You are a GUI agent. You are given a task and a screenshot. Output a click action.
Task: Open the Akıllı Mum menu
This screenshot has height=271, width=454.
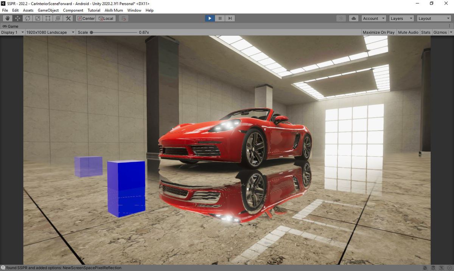click(113, 10)
